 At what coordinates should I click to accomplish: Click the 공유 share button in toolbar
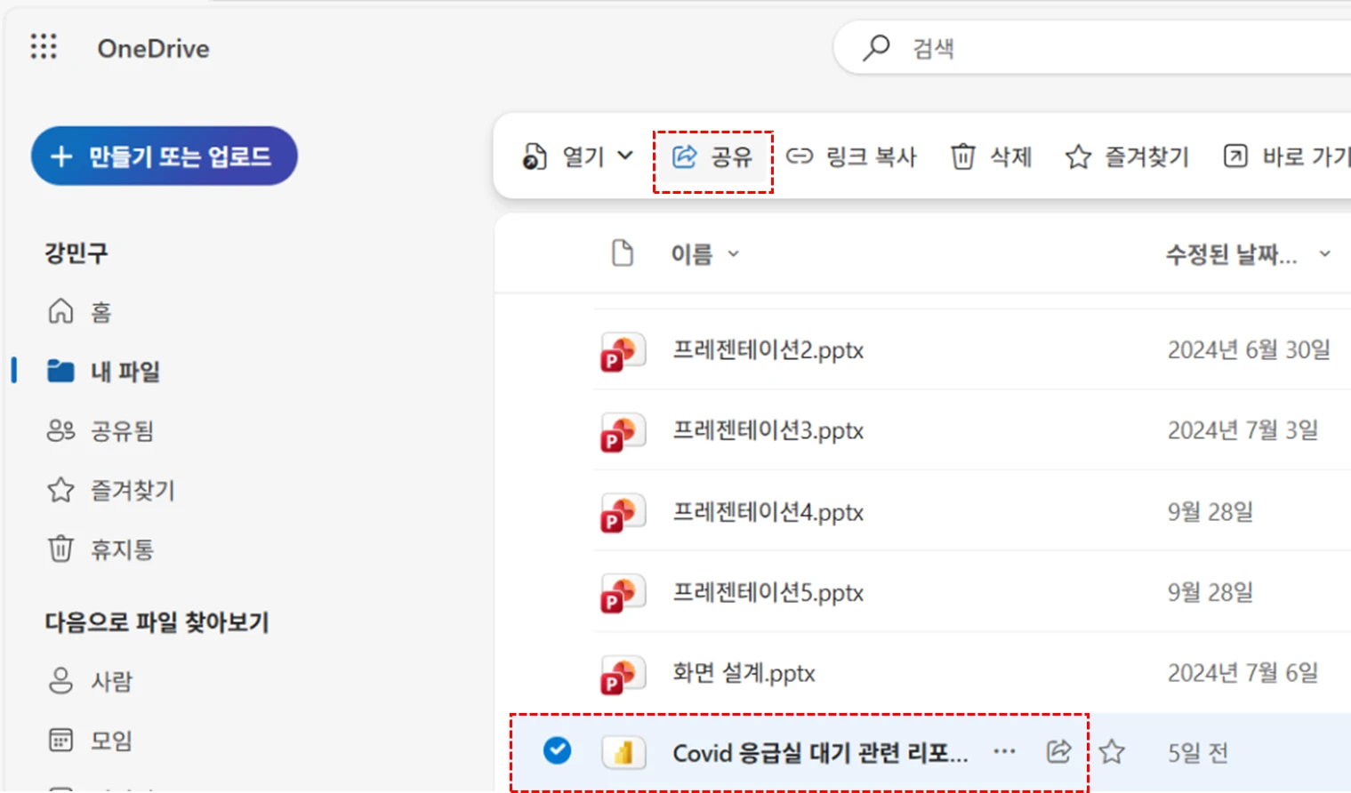click(x=712, y=157)
